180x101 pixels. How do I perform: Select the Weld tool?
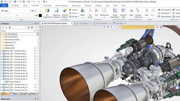pos(82,13)
